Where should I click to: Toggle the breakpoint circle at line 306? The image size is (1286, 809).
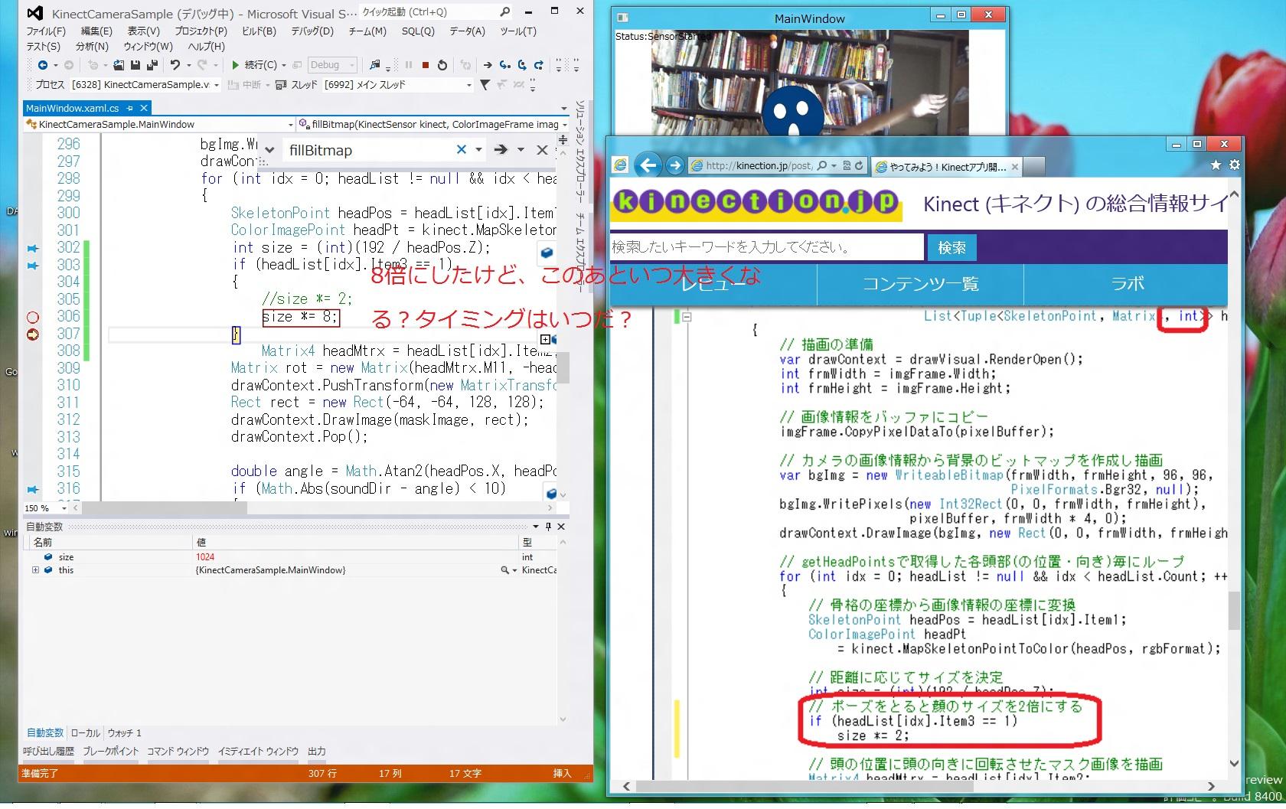coord(33,317)
